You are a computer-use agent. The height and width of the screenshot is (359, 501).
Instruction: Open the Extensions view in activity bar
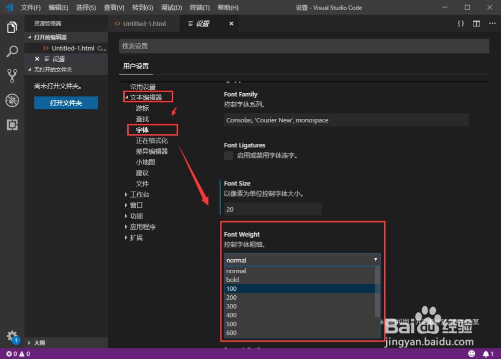pyautogui.click(x=12, y=125)
